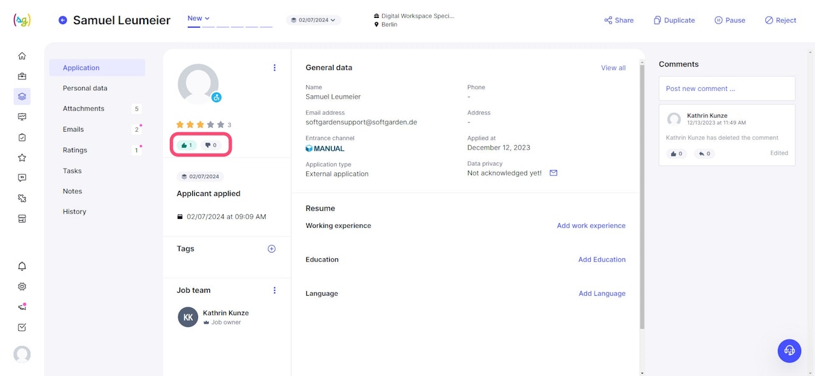This screenshot has height=376, width=815.
Task: Open the profile card three-dot menu
Action: (x=275, y=68)
